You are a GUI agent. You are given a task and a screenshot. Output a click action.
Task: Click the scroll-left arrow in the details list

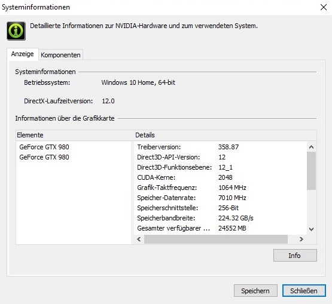139,239
